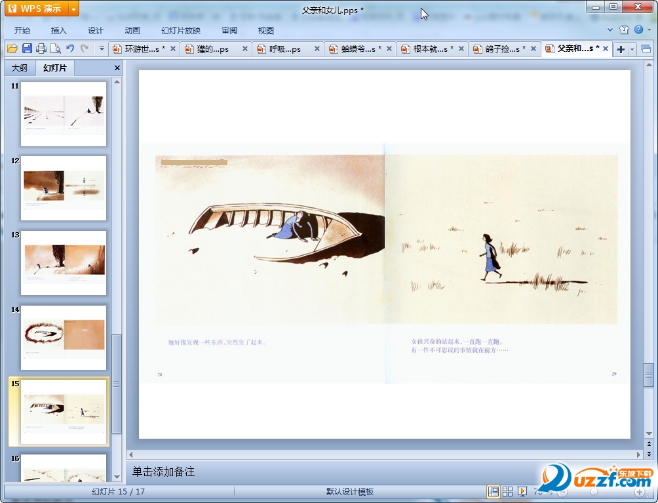658x503 pixels.
Task: Click the 幻灯片 15 / 17 status text
Action: pyautogui.click(x=119, y=492)
